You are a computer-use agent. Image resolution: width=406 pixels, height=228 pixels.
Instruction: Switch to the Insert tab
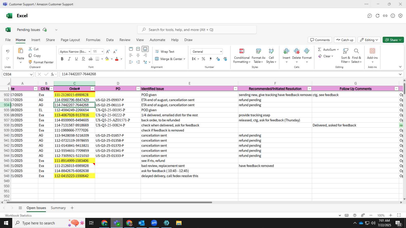tap(36, 40)
